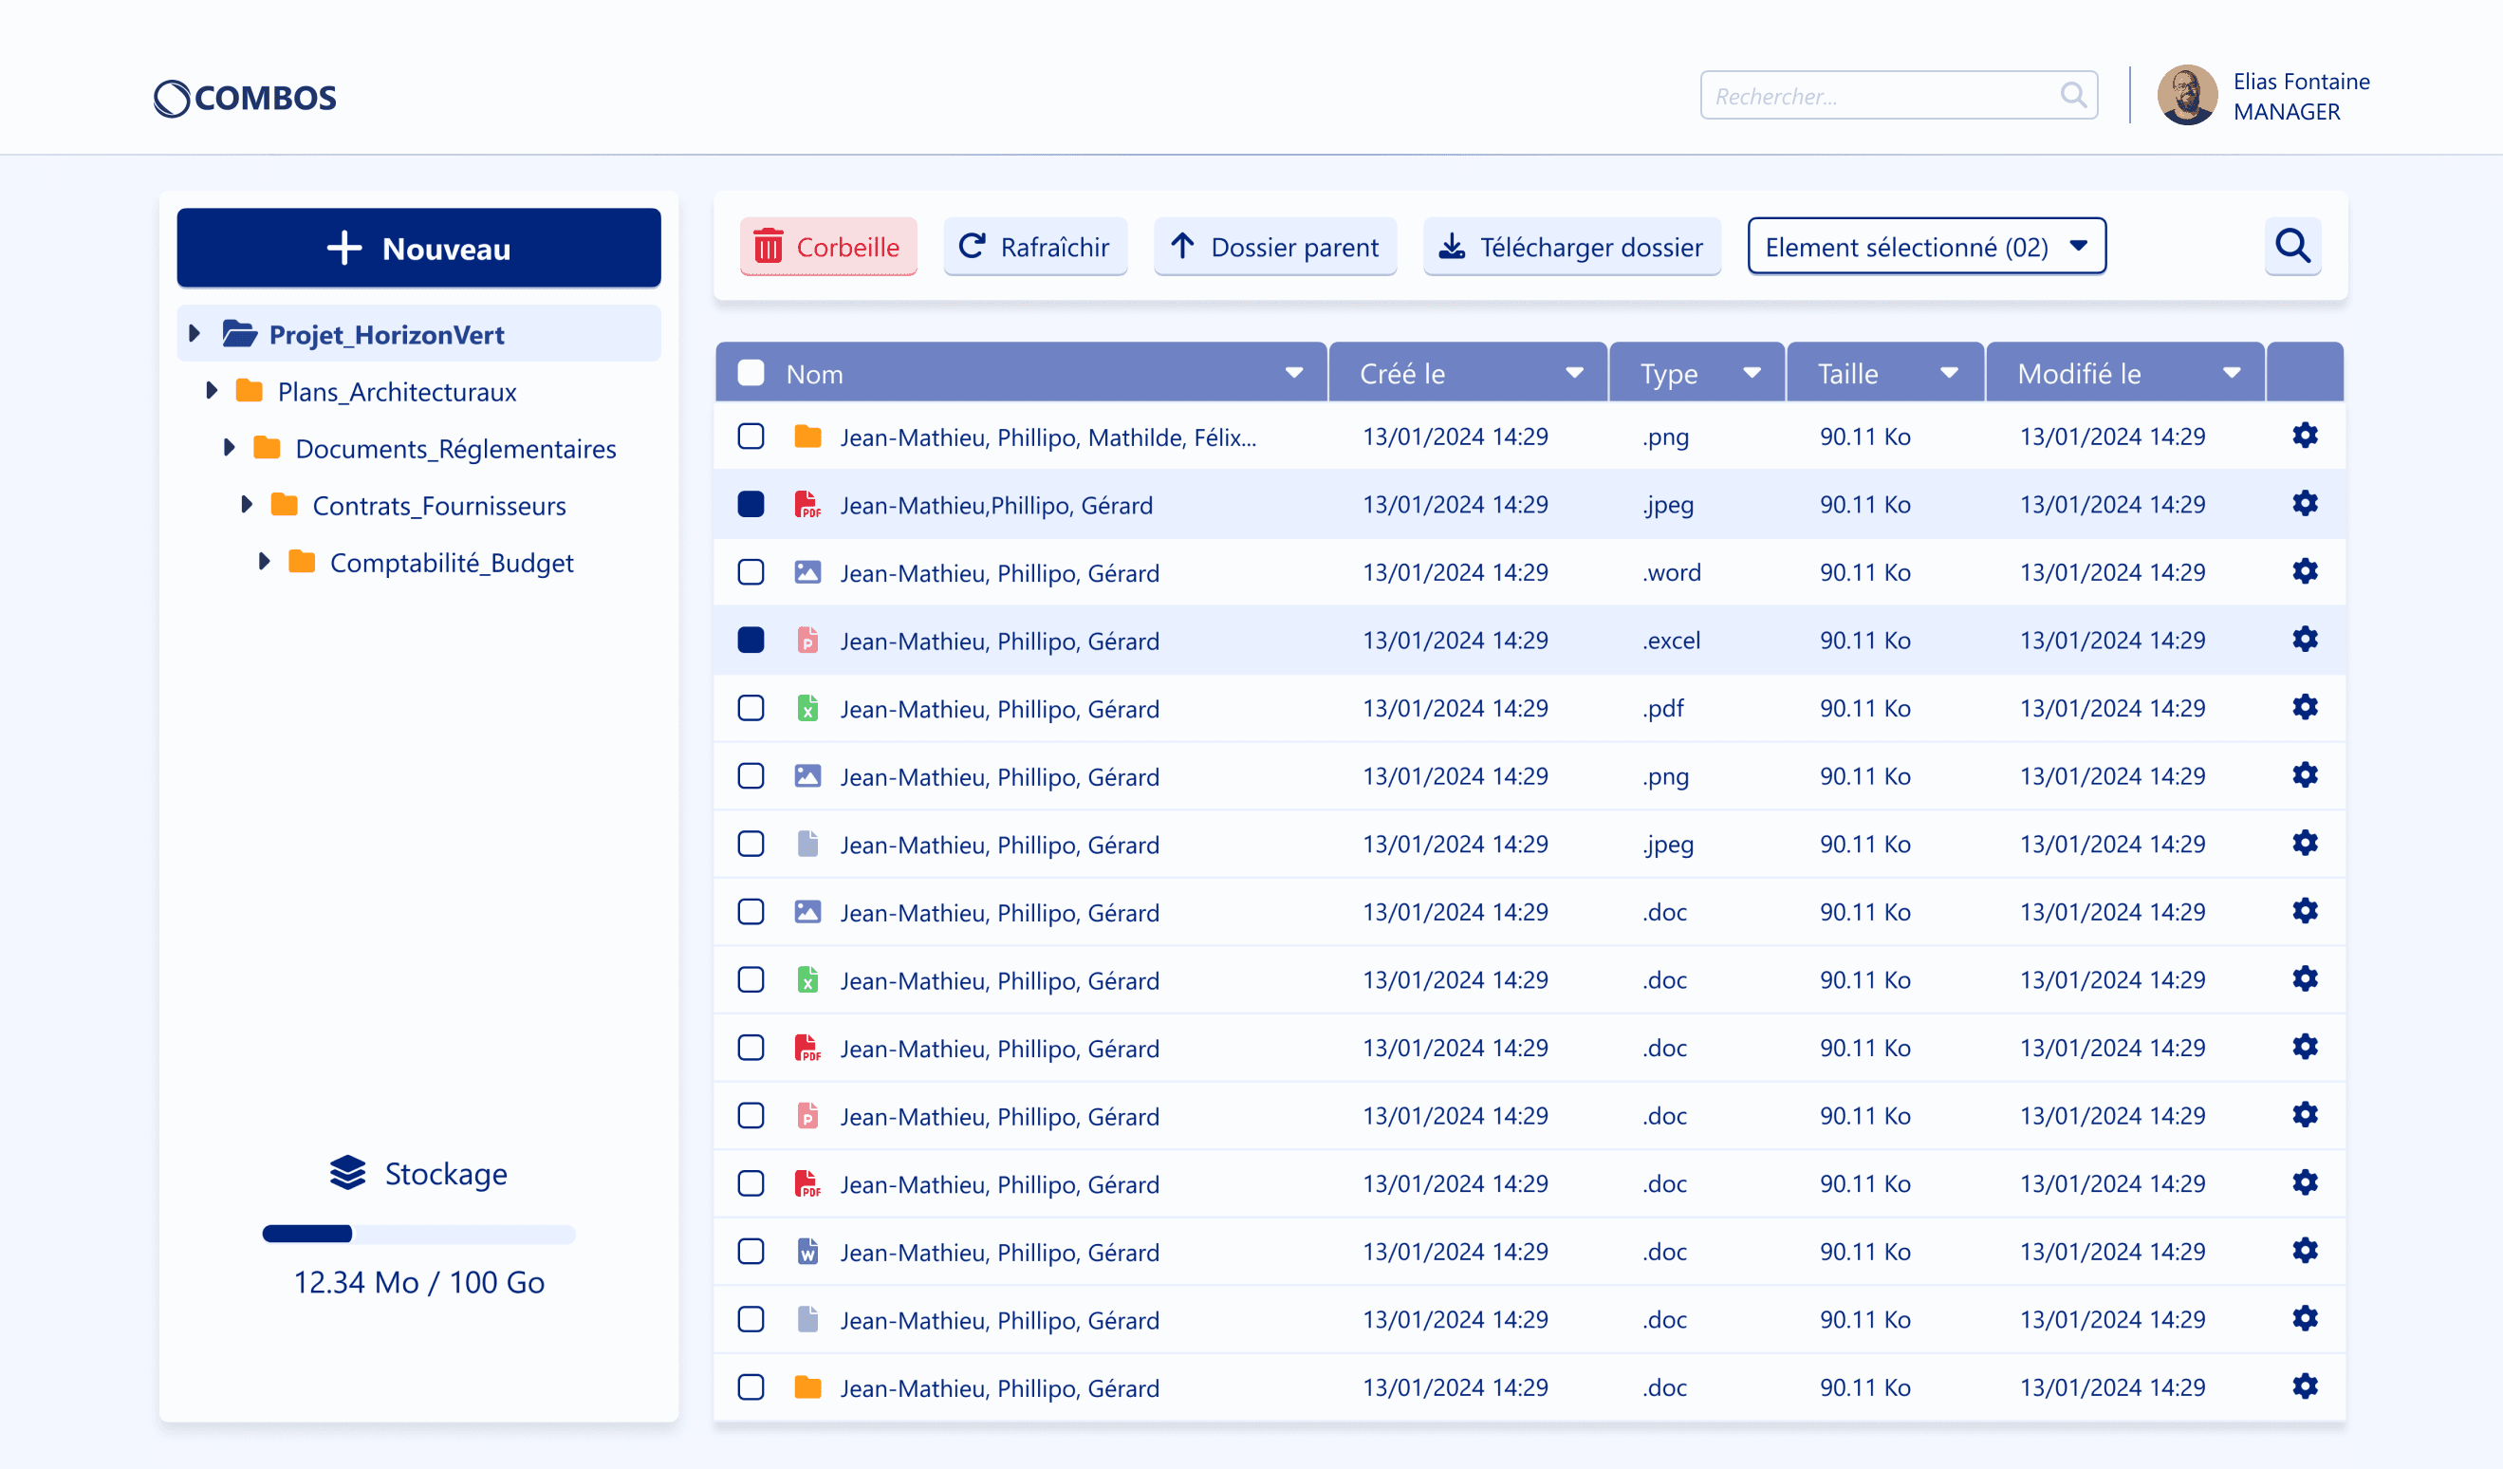Click the Projet_HorizonVert open folder icon
Image resolution: width=2503 pixels, height=1469 pixels.
click(x=239, y=334)
